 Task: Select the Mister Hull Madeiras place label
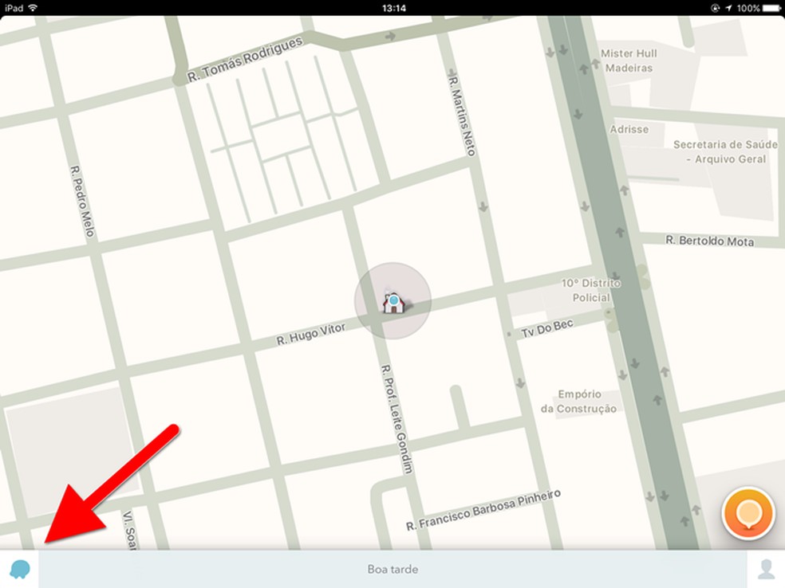click(629, 61)
